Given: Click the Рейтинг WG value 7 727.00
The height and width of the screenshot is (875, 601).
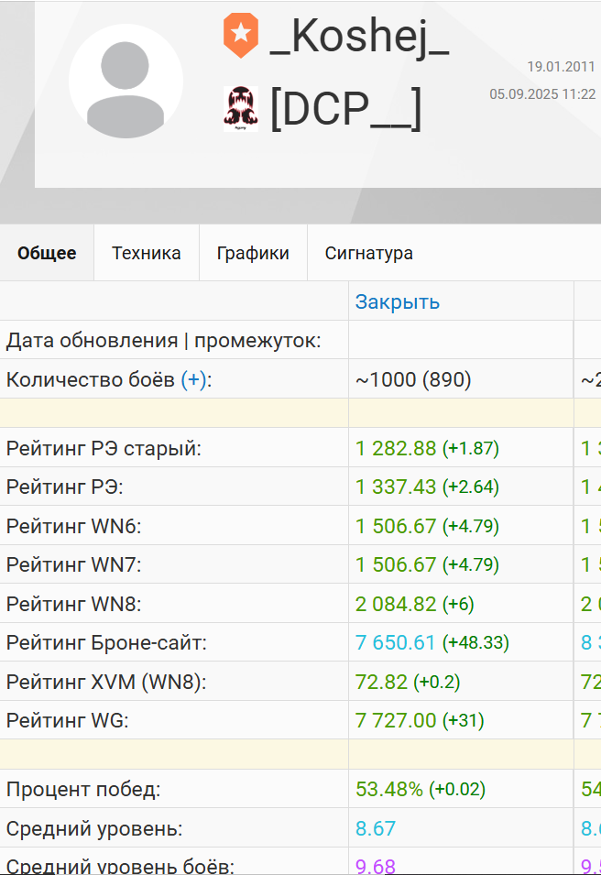Looking at the screenshot, I should pos(396,720).
